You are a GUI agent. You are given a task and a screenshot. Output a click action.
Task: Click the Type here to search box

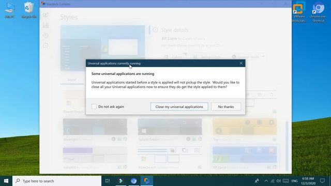click(x=57, y=181)
